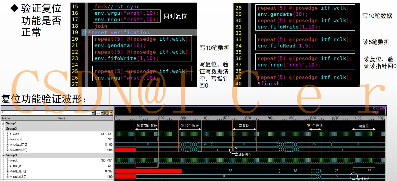
Task: Click the green signal icon beside waddr[3:0]
Action: [11, 150]
